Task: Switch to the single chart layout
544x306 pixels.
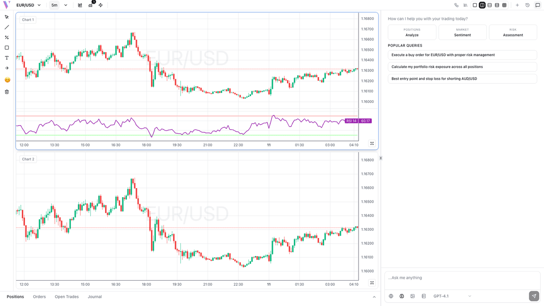Action: 475,5
